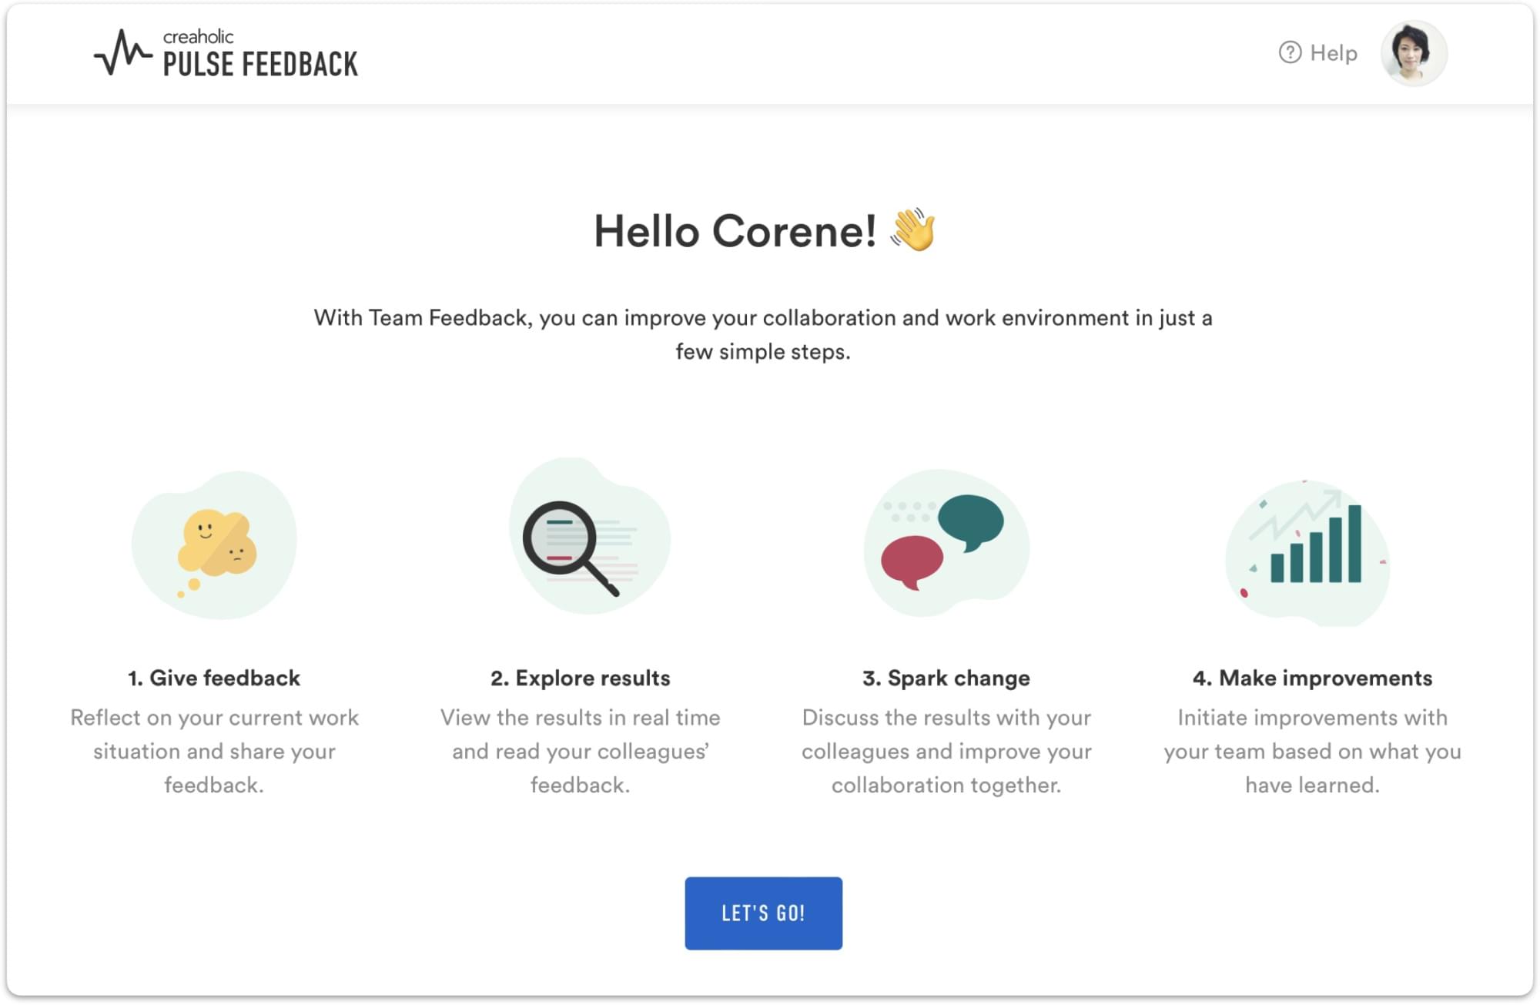The width and height of the screenshot is (1540, 1005).
Task: Click the "Discuss the results" description text
Action: click(946, 751)
